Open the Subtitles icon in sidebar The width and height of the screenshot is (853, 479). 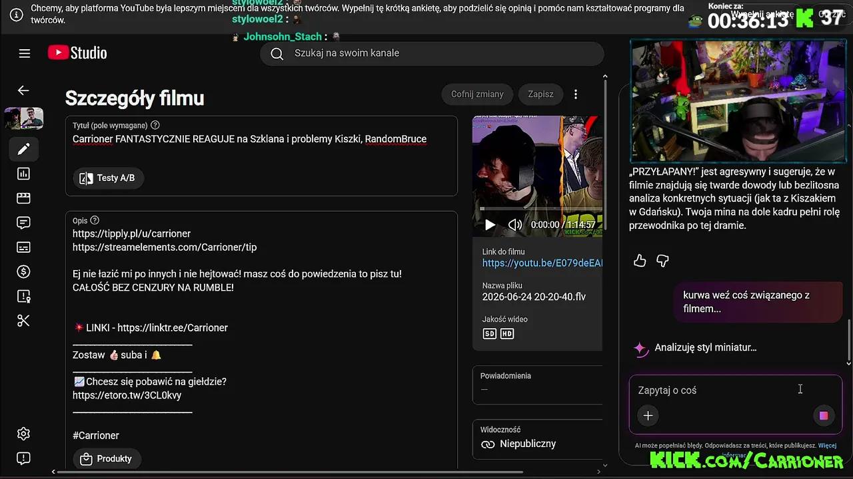[x=23, y=247]
